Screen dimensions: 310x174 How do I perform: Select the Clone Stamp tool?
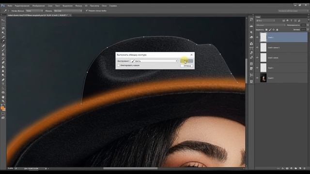pyautogui.click(x=3, y=54)
